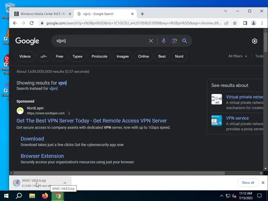The width and height of the screenshot is (268, 201).
Task: Select the Nord filter chip
Action: click(x=179, y=57)
